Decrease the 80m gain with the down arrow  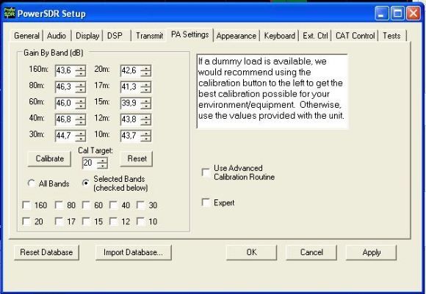[x=81, y=89]
